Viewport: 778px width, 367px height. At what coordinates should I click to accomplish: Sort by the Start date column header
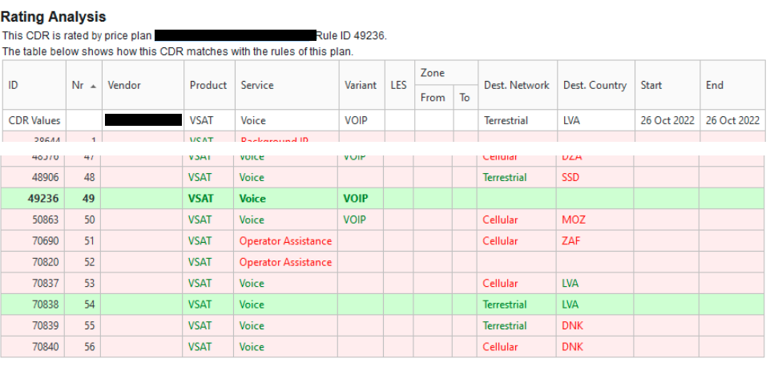651,85
